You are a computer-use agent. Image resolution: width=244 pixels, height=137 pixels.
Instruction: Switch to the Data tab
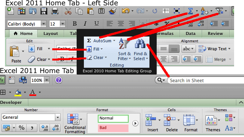191,33
